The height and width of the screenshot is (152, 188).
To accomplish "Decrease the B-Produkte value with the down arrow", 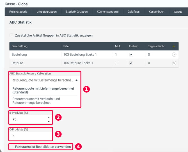I will (49, 121).
